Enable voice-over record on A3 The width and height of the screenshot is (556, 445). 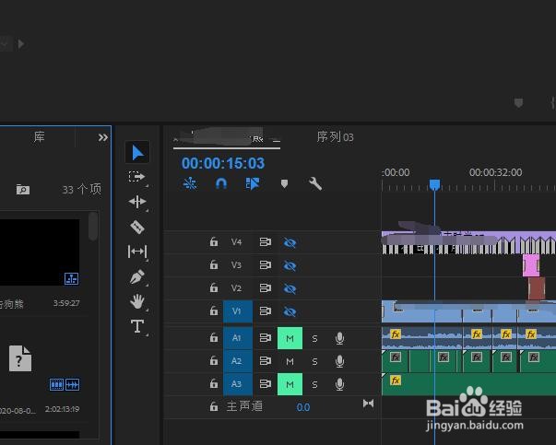339,384
